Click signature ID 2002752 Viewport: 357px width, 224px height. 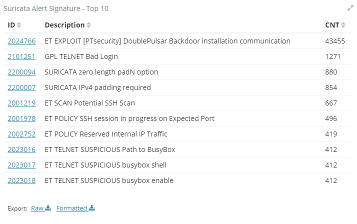(21, 134)
